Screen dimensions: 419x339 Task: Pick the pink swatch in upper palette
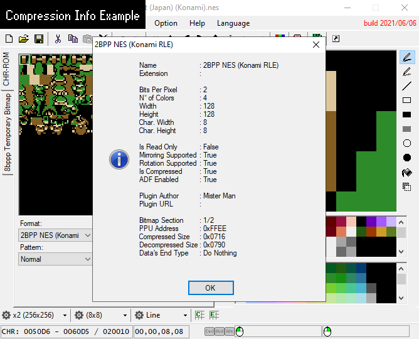point(351,222)
